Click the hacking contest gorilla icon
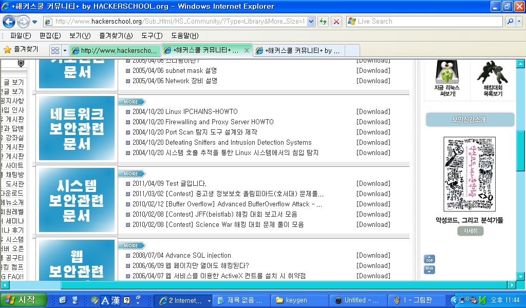 coord(492,72)
